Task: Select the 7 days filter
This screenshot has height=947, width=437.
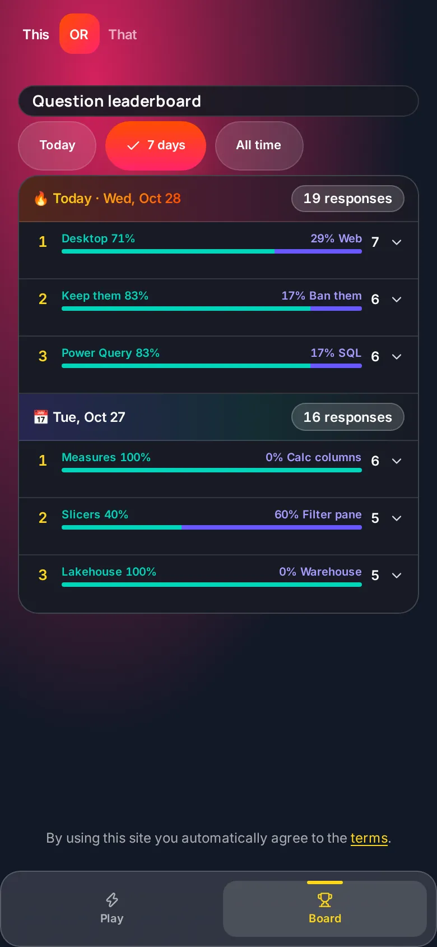Action: click(x=156, y=146)
